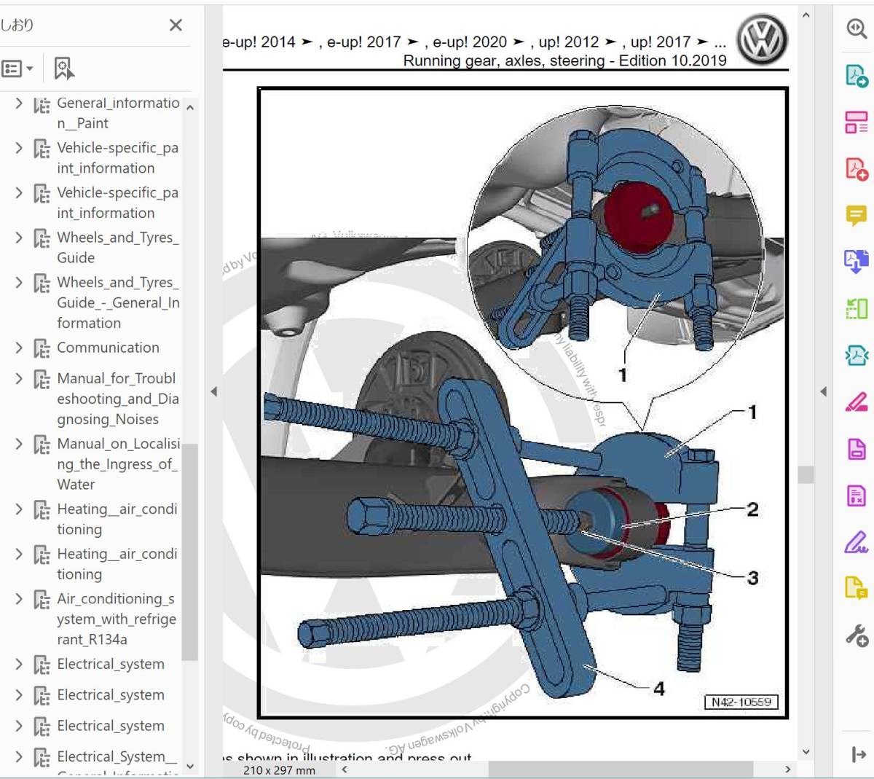This screenshot has width=874, height=779.
Task: Expand General_information_Paint bookmark
Action: [x=19, y=103]
